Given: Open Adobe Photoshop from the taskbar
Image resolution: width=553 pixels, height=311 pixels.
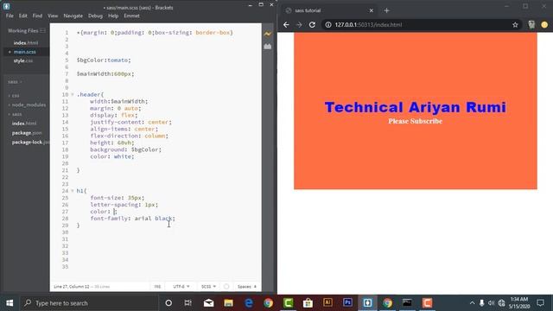Looking at the screenshot, I should click(x=347, y=302).
